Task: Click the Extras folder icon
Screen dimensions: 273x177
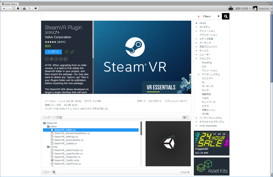Action: 48,147
